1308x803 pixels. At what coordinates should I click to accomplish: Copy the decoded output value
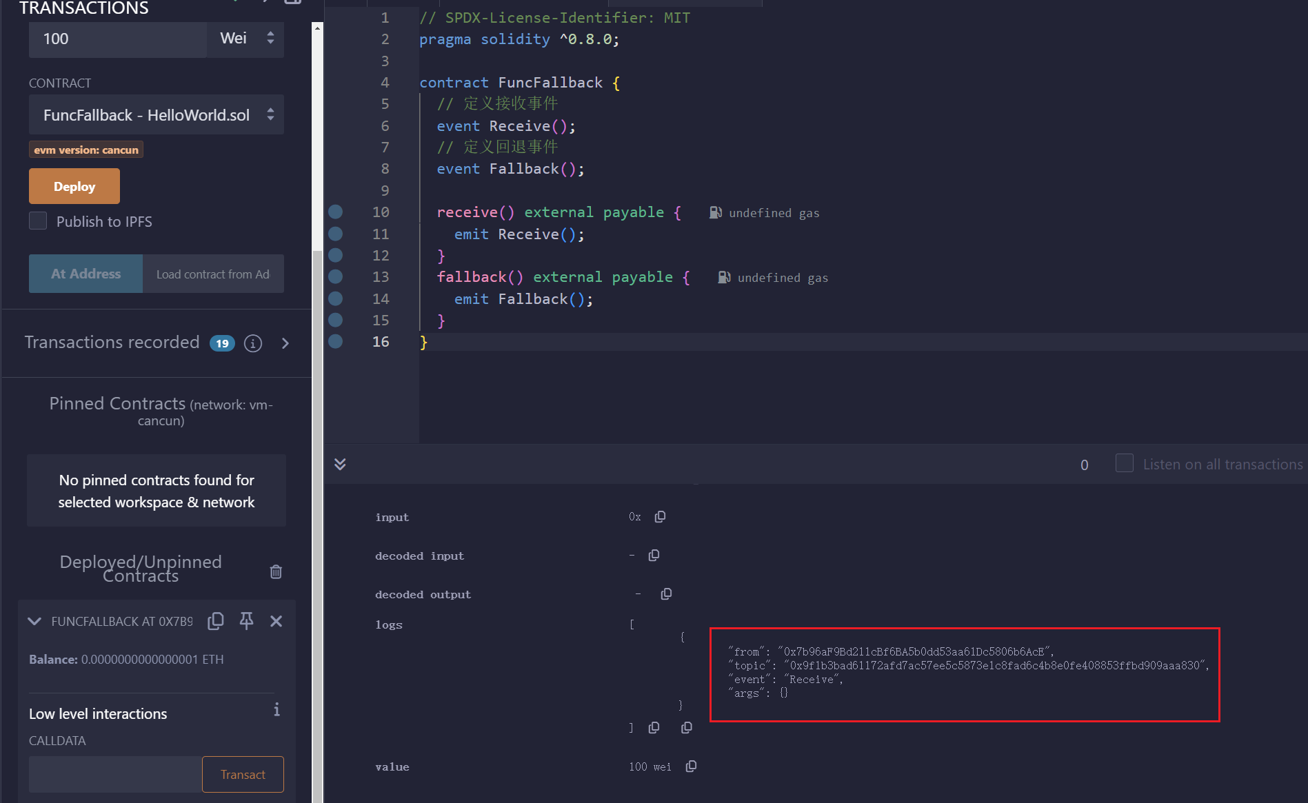[x=666, y=594]
